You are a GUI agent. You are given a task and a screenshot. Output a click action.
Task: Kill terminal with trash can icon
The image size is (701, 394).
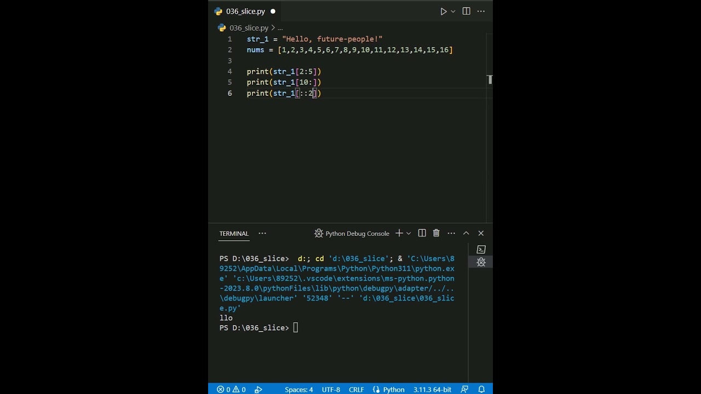coord(436,233)
